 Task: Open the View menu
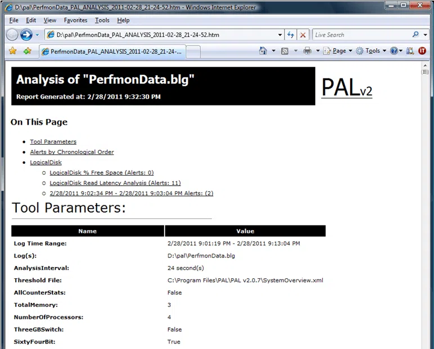[x=50, y=20]
